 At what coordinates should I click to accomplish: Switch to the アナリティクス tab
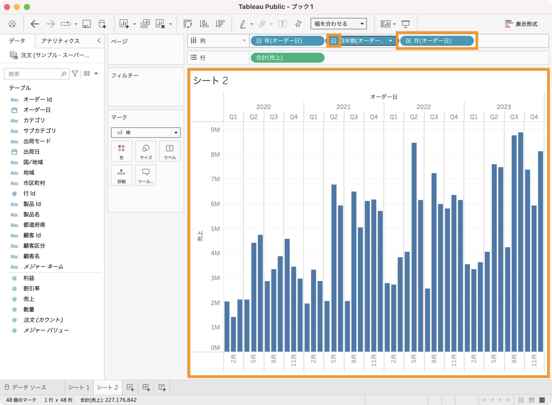[x=60, y=41]
